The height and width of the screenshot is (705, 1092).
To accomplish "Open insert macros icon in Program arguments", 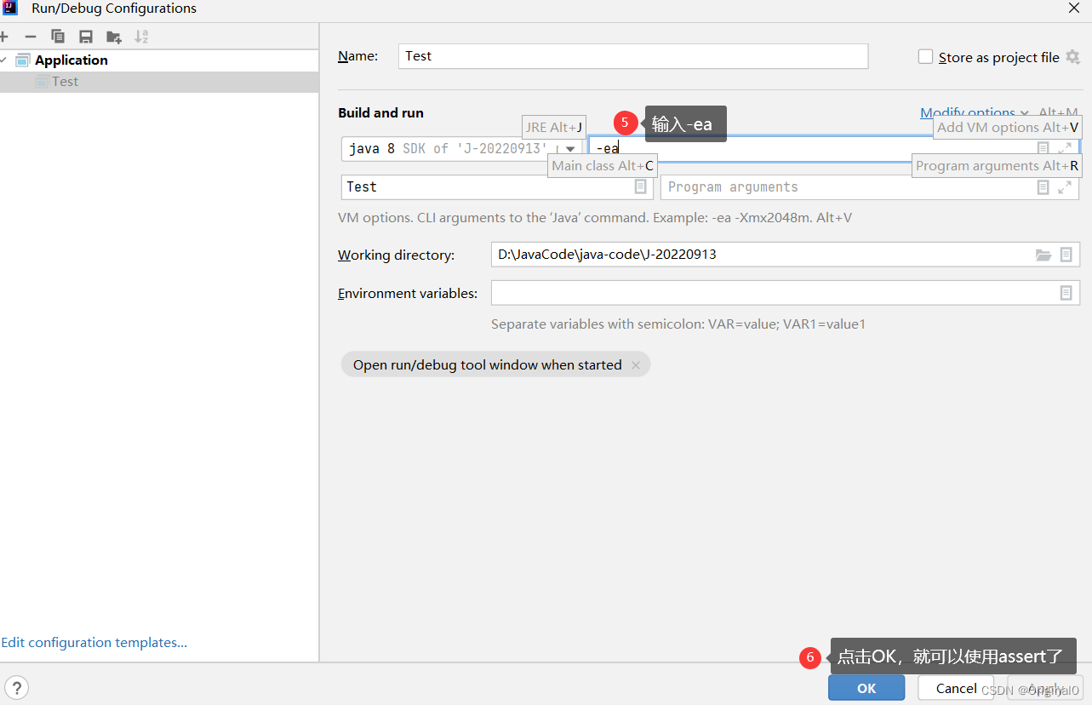I will click(x=1043, y=187).
